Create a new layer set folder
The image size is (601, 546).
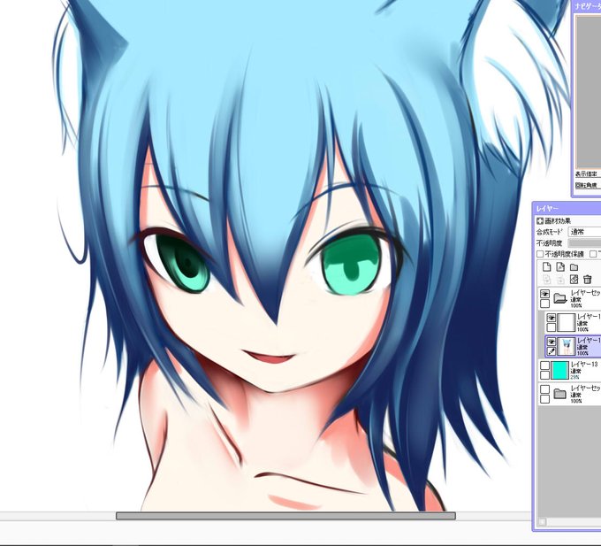tap(574, 267)
